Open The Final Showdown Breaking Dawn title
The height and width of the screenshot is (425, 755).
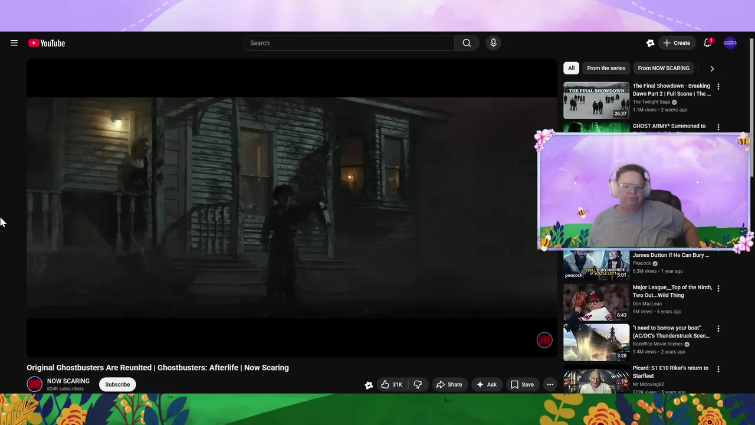coord(672,90)
